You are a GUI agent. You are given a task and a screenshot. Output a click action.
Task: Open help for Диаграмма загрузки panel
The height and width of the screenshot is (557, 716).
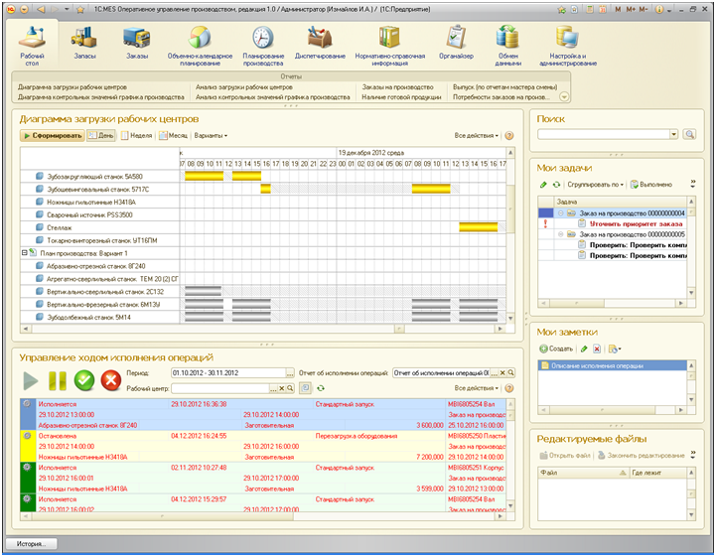509,136
